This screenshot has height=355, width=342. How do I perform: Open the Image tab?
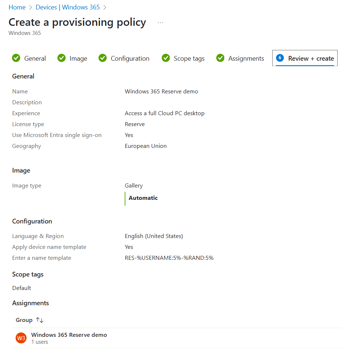pyautogui.click(x=78, y=59)
